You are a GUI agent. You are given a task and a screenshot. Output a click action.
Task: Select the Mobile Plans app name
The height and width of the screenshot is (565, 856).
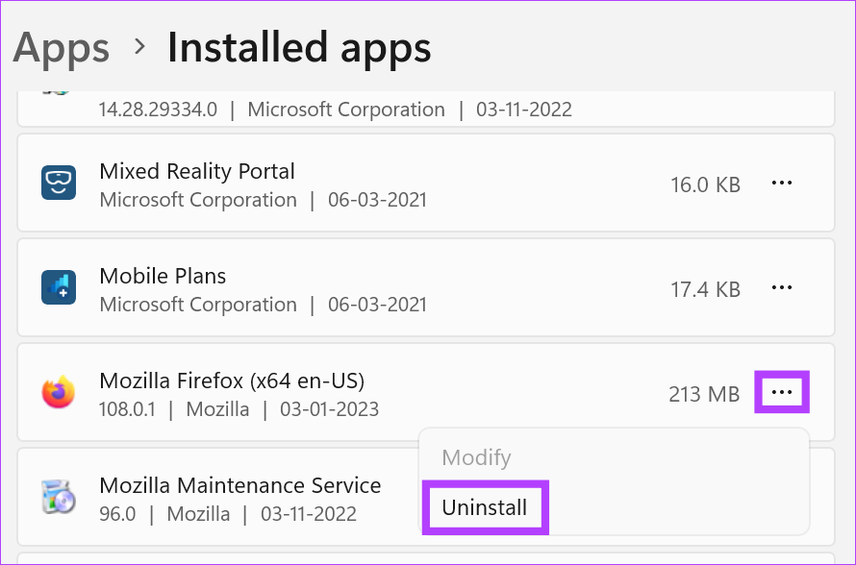click(x=163, y=276)
